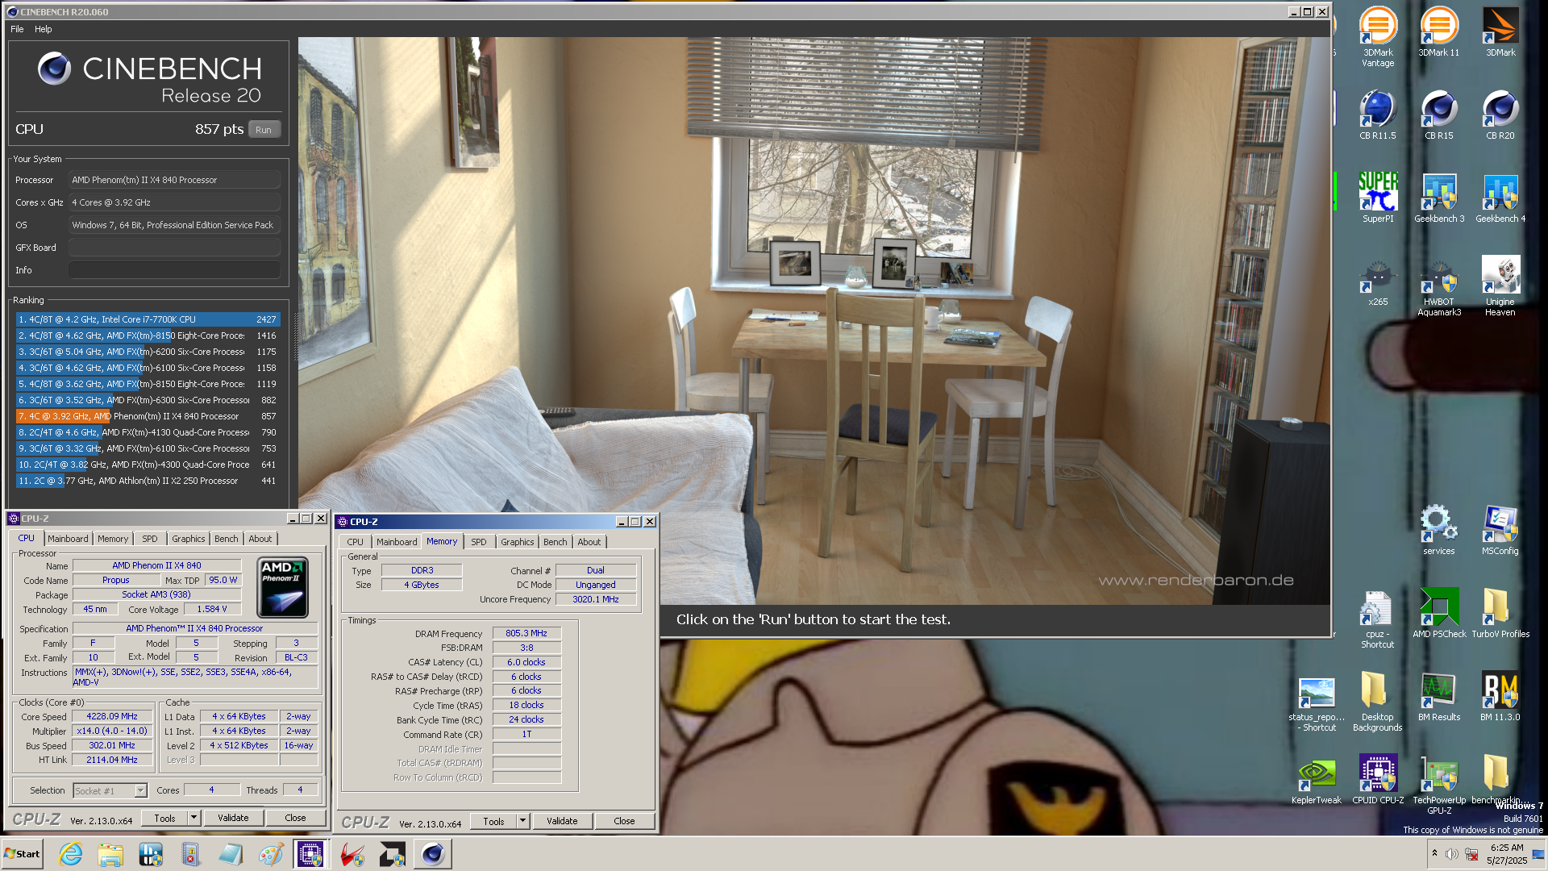This screenshot has width=1548, height=871.
Task: Select Graphics tab in Memory CPU-Z window
Action: [517, 542]
